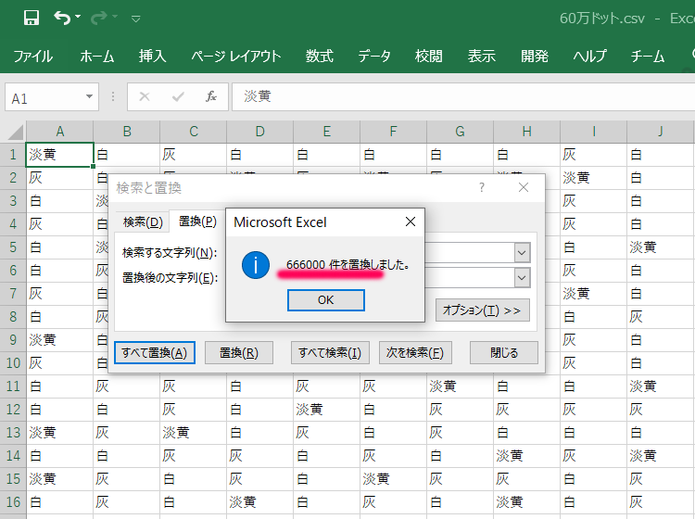Open the 数式 ribbon tab
This screenshot has width=695, height=519.
[319, 57]
